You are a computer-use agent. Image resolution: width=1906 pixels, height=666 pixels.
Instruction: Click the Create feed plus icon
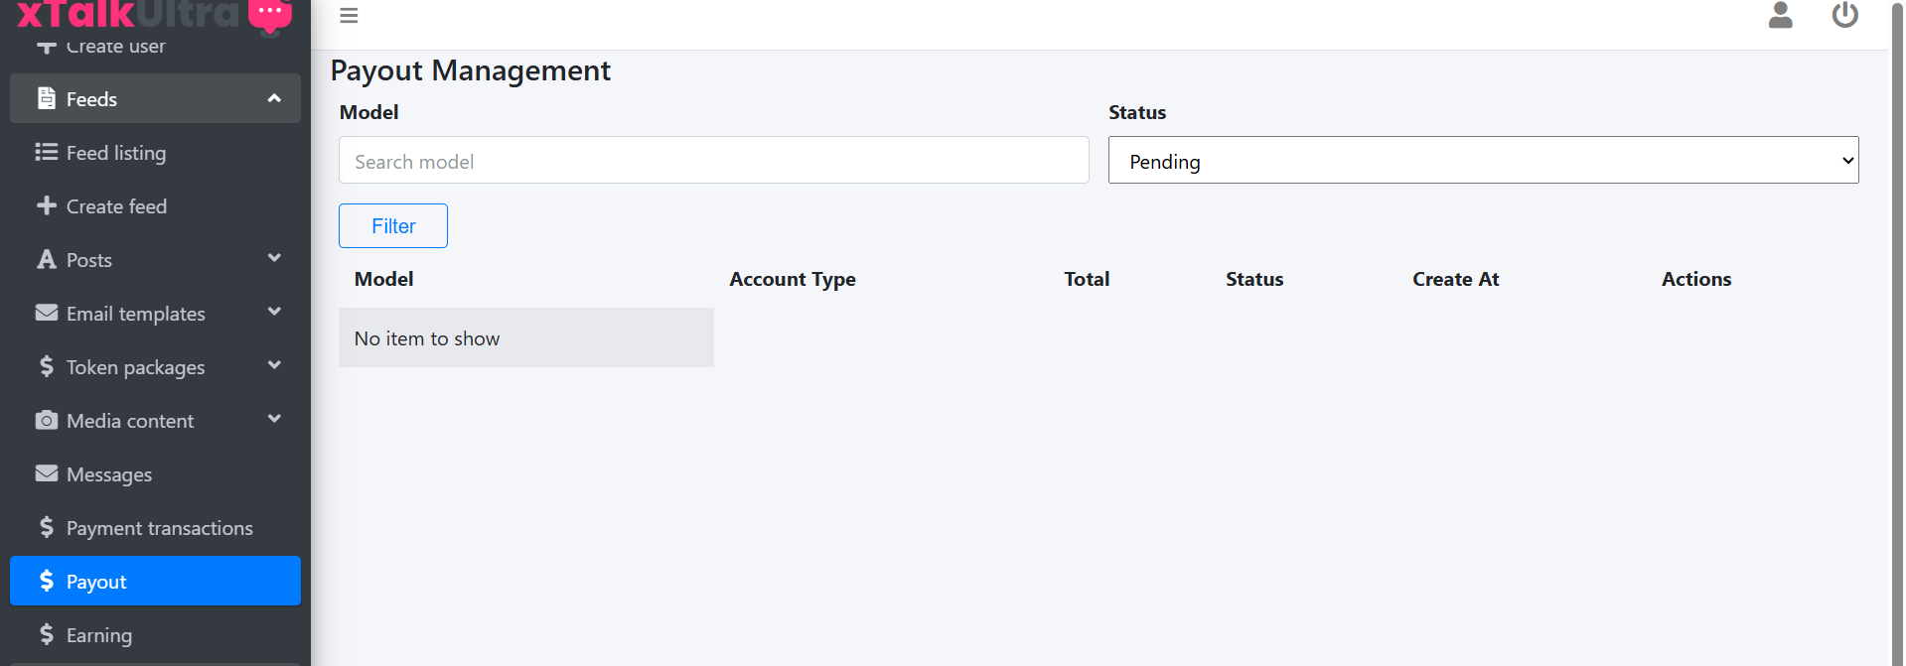pos(47,205)
